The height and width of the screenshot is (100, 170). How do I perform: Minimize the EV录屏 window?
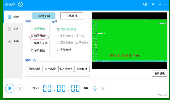(160, 5)
